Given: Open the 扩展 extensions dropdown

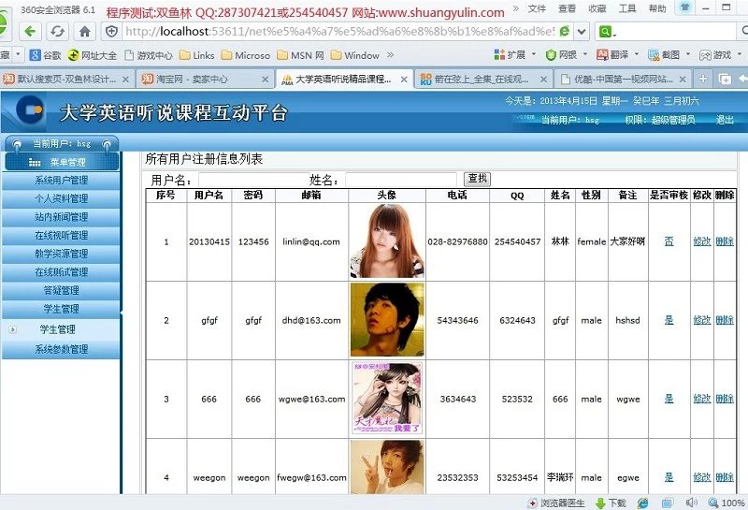Looking at the screenshot, I should click(515, 55).
